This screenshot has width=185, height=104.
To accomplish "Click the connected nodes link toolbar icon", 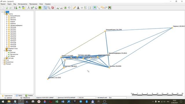I will coord(98,8).
